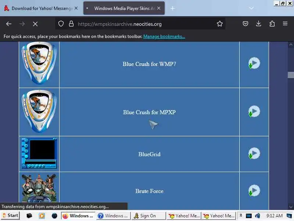This screenshot has height=221, width=294.
Task: Click the Brute Force skin thumbnail
Action: tap(39, 188)
